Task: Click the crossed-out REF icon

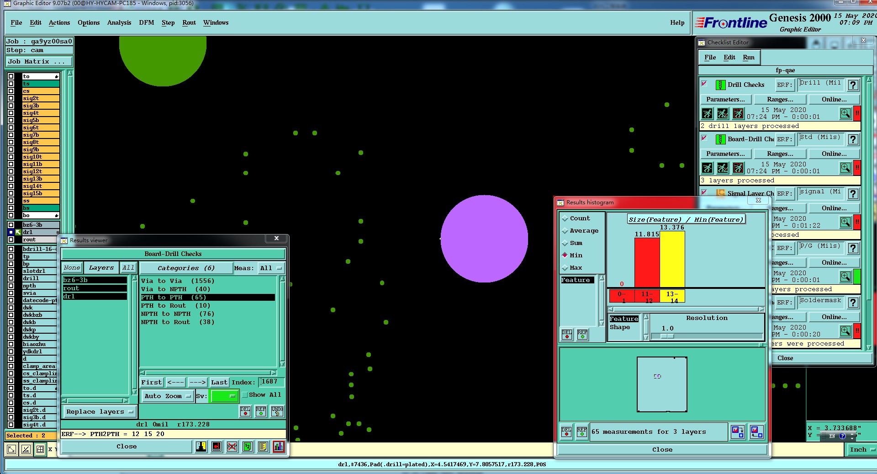Action: tap(232, 447)
